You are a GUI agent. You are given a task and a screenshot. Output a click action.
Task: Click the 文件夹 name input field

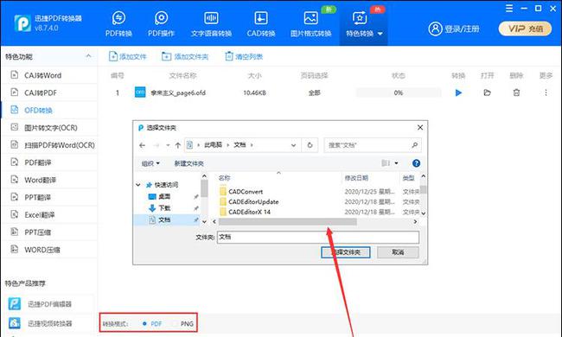(318, 237)
